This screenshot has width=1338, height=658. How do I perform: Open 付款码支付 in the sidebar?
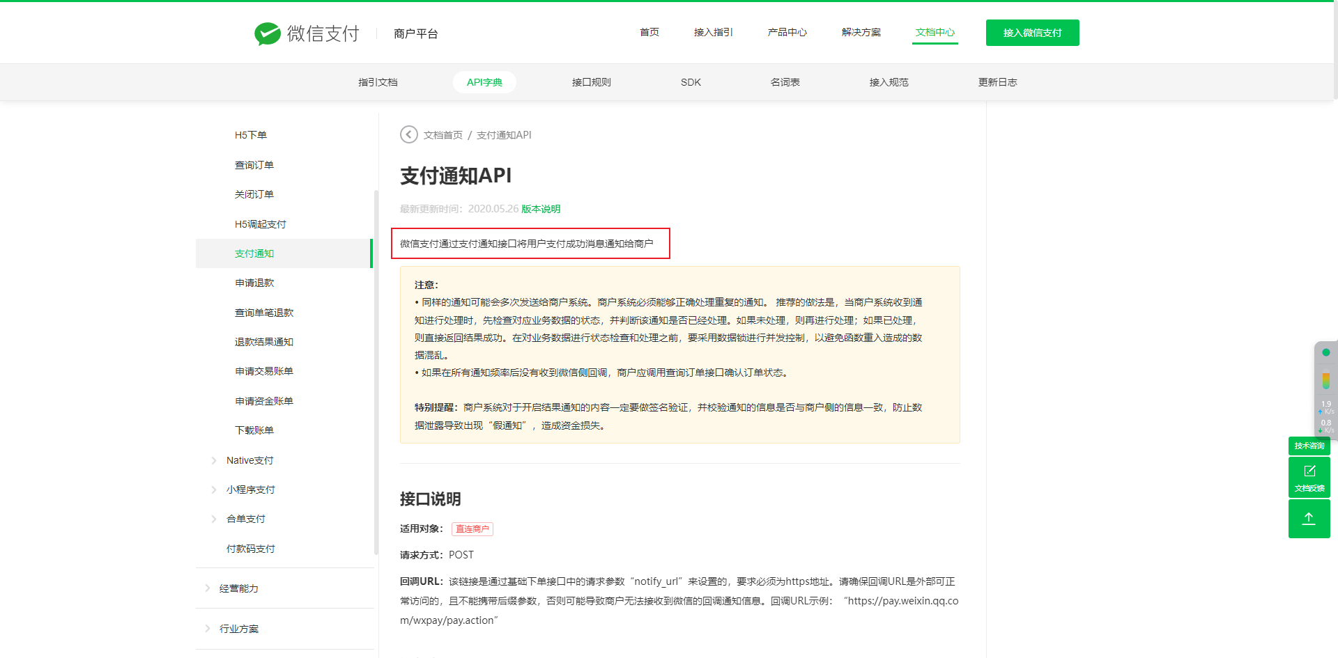coord(250,549)
